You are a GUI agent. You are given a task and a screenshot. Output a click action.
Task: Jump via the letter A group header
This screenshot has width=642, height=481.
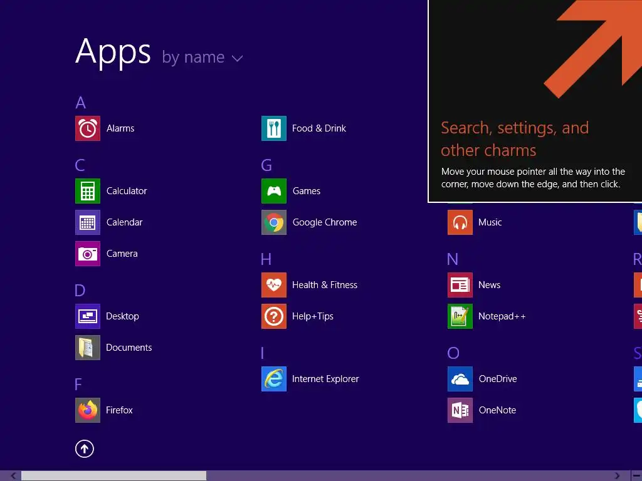(81, 103)
